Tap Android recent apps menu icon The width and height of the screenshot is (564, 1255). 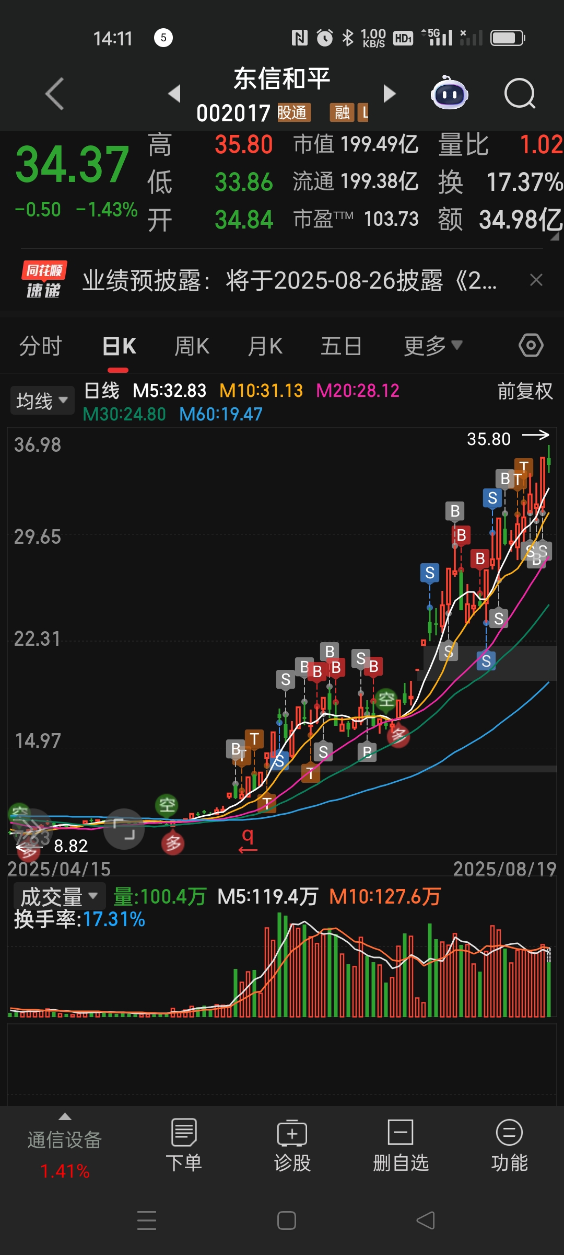pyautogui.click(x=147, y=1220)
